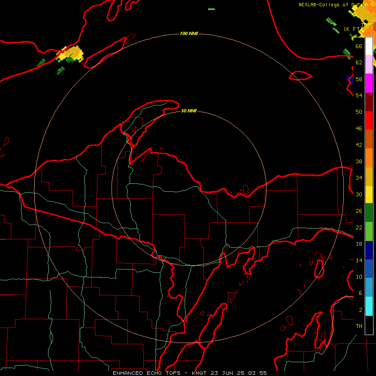Click the legend value "54"
This screenshot has width=376, height=376.
pyautogui.click(x=359, y=95)
